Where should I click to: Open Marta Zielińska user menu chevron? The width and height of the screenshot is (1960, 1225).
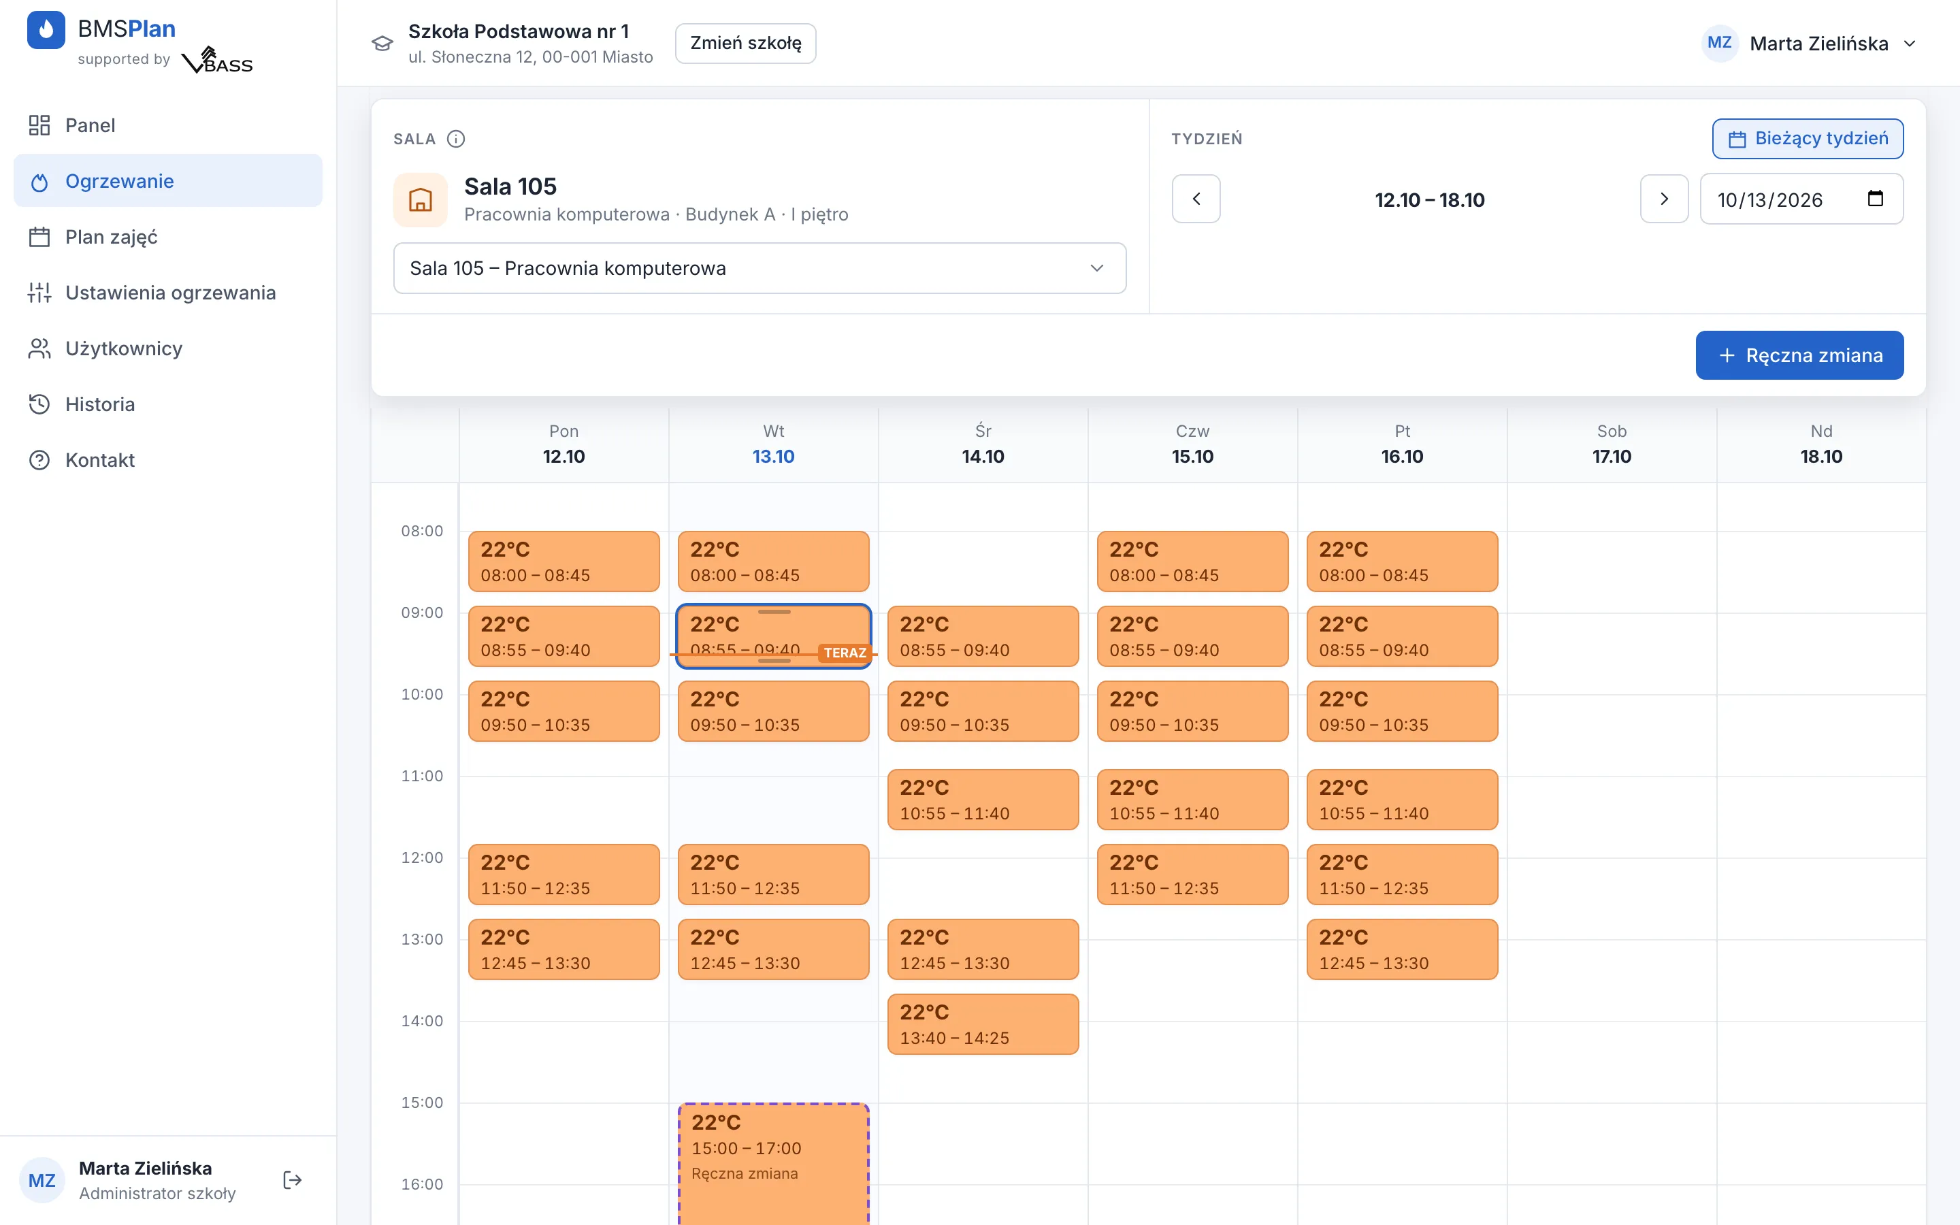(1910, 44)
